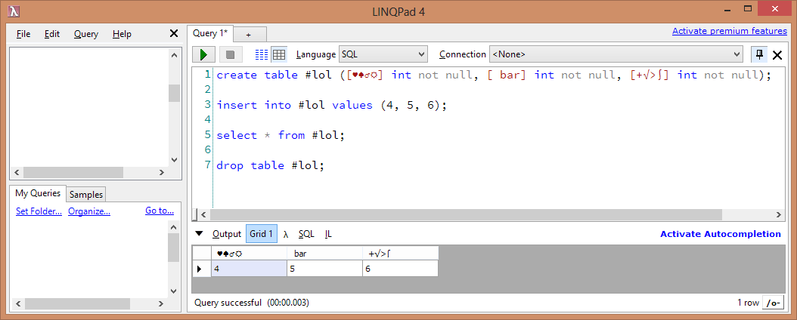
Task: Click the 'drop table #lol;' line
Action: 271,165
